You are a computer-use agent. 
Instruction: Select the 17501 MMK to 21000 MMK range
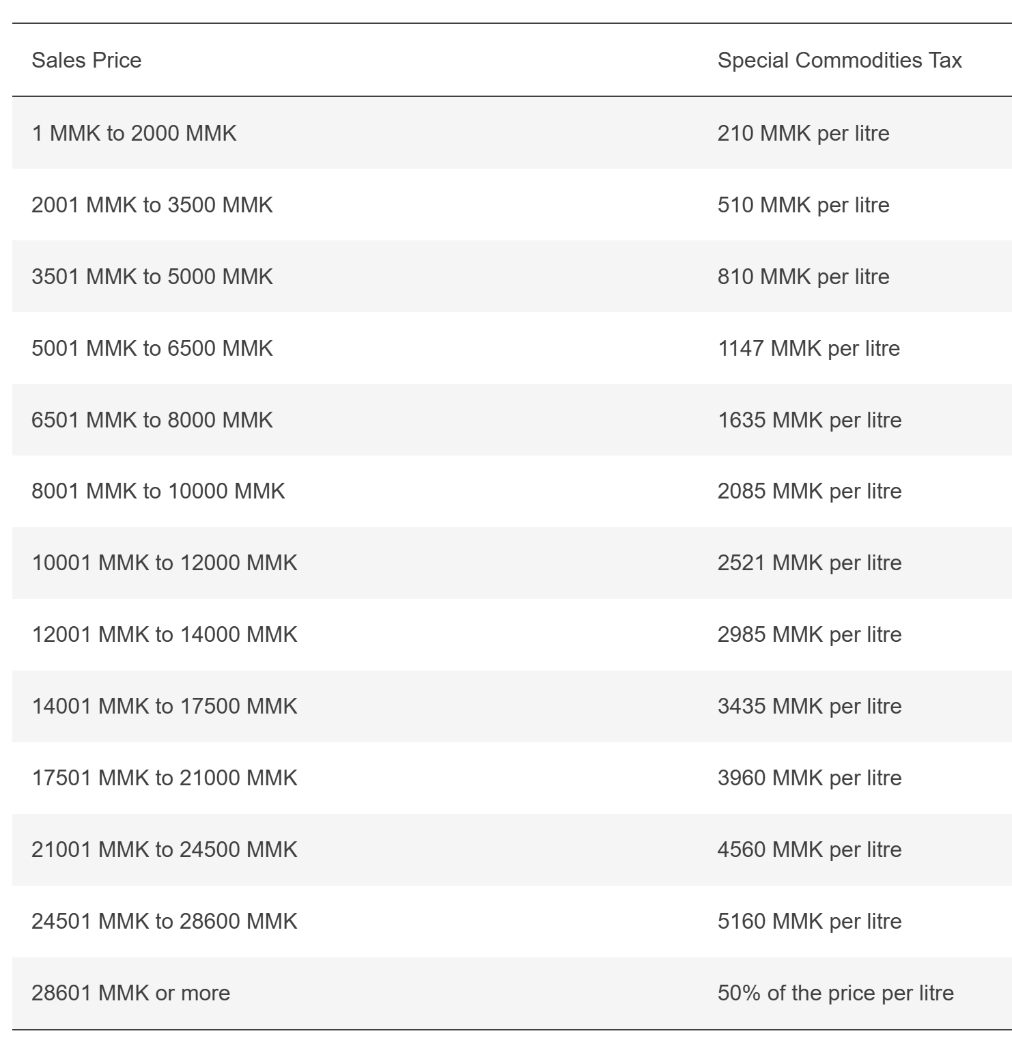(x=164, y=778)
